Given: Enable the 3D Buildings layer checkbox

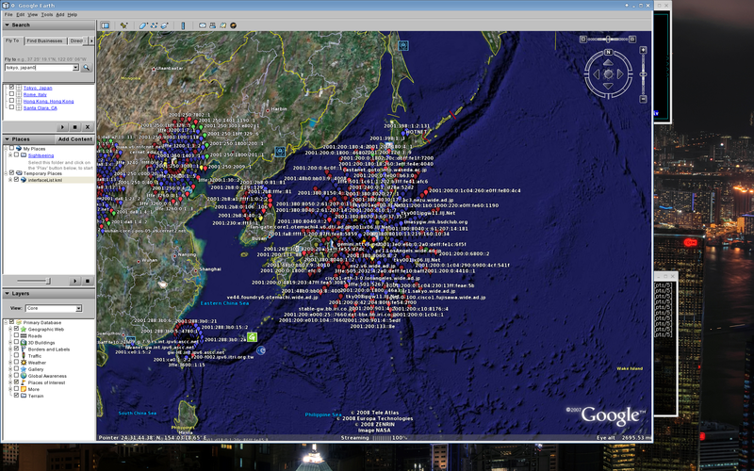Looking at the screenshot, I should coord(16,342).
